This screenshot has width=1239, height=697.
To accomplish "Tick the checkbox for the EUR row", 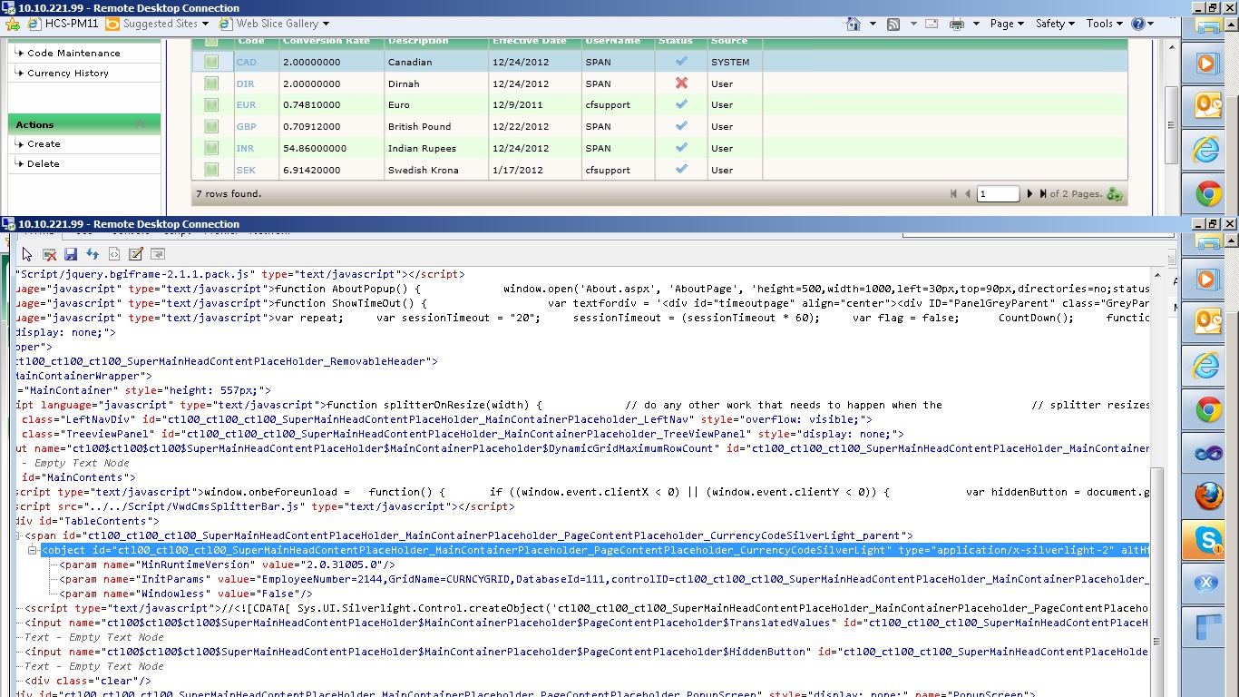I will (x=211, y=105).
